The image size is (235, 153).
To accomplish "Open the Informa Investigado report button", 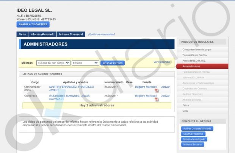I will point(194,139).
